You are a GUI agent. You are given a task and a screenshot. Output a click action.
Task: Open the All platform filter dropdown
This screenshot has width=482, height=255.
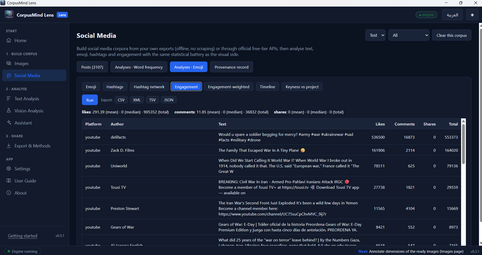click(x=409, y=35)
